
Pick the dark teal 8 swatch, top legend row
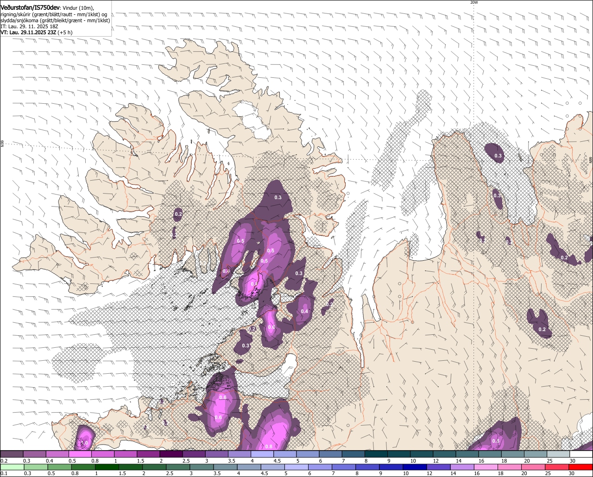coord(376,454)
